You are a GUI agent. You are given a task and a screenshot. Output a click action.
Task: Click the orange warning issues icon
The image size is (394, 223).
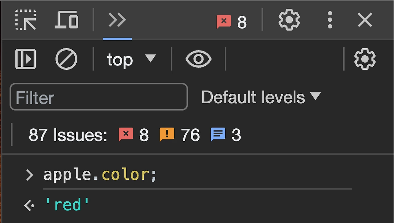pos(167,135)
